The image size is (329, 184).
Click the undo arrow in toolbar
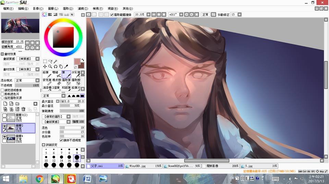click(88, 14)
